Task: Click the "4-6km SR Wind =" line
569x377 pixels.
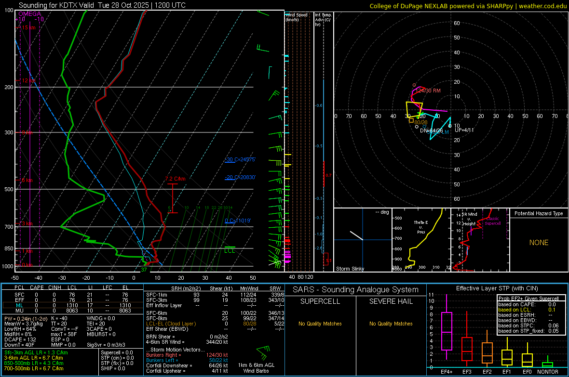Action: pos(187,342)
